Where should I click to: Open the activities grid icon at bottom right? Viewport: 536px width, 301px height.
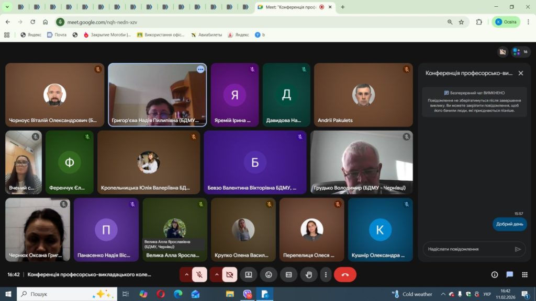coord(524,274)
